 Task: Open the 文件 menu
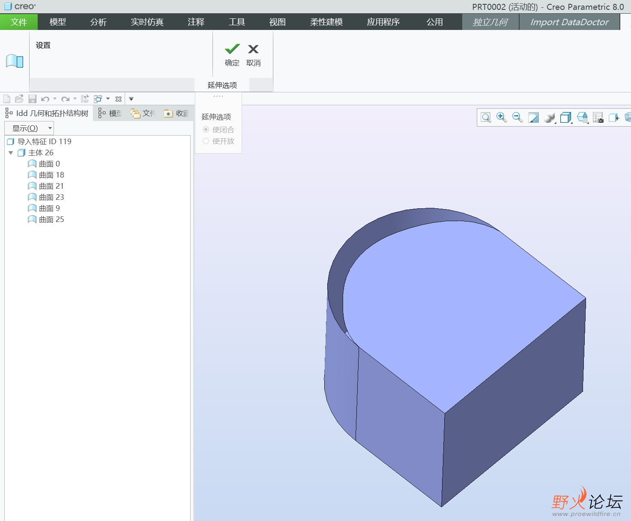pos(19,22)
